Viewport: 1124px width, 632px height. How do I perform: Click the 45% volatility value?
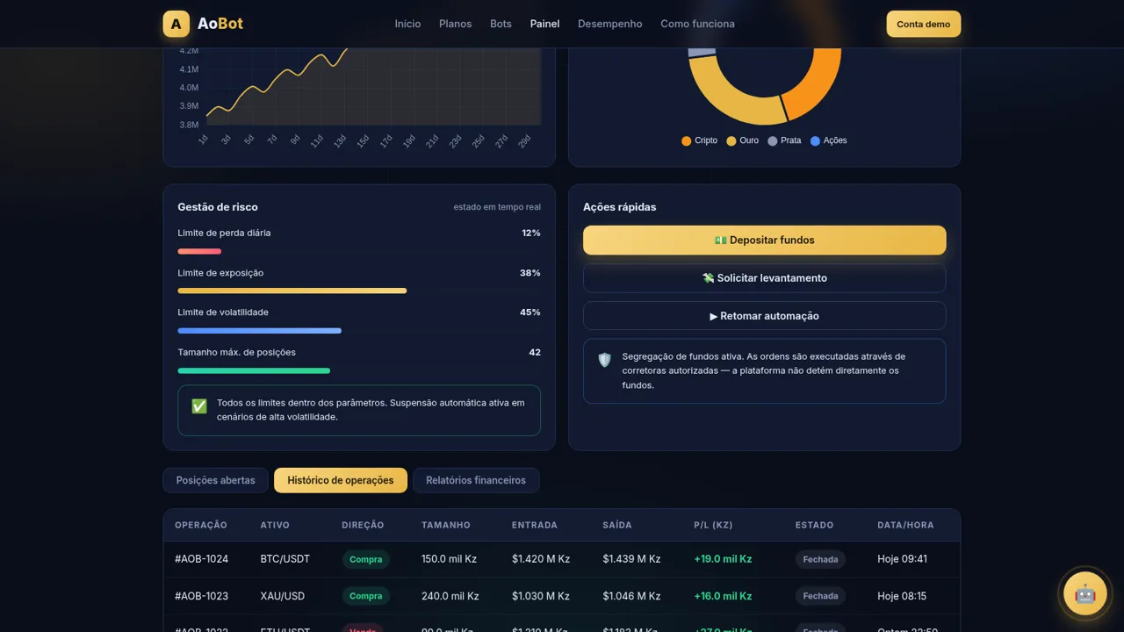pos(530,312)
